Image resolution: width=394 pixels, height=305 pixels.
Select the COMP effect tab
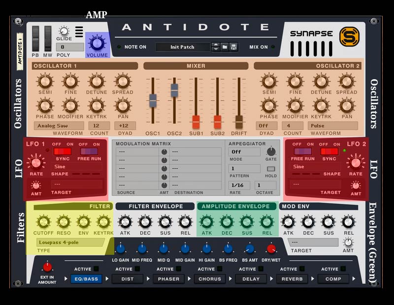[x=333, y=279]
